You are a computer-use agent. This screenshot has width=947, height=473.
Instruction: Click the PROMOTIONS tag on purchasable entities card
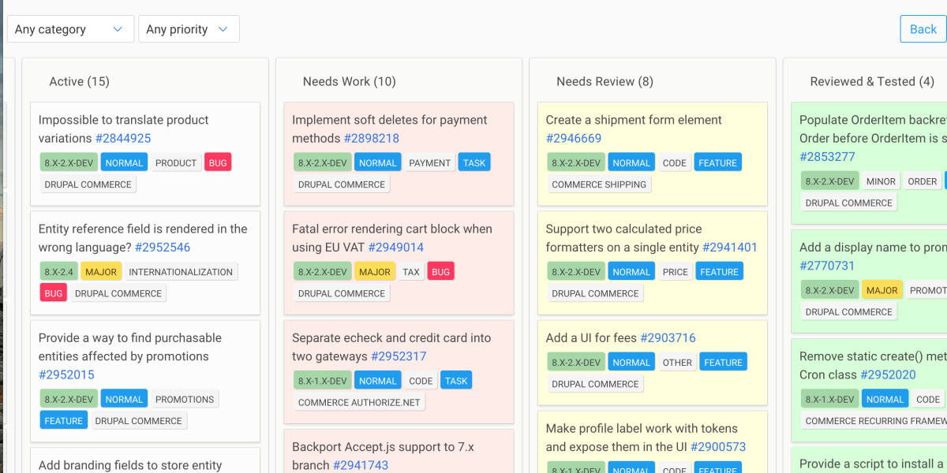tap(185, 399)
